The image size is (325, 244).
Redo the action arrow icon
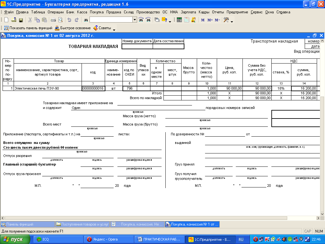pyautogui.click(x=77, y=20)
